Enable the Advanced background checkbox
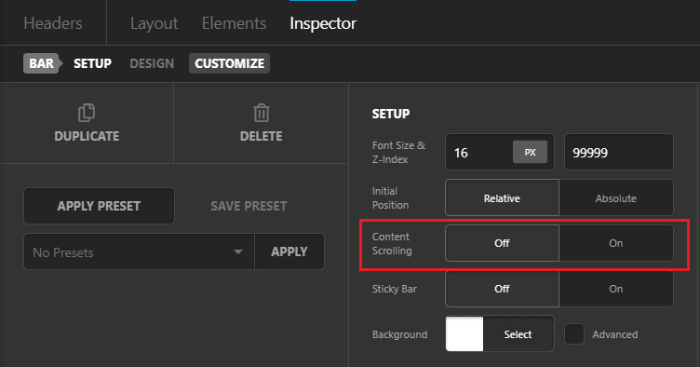Viewport: 700px width, 367px height. [x=574, y=334]
